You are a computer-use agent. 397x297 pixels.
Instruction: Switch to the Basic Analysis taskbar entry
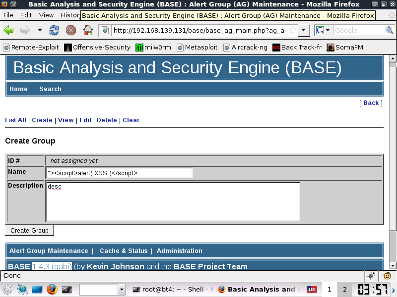pos(260,290)
